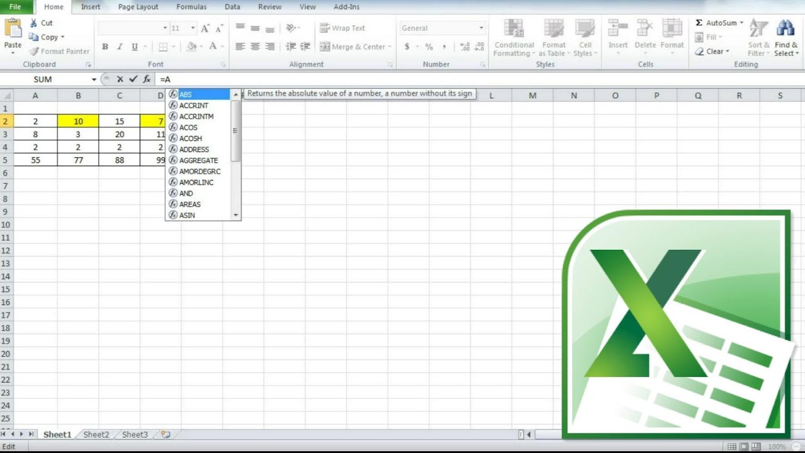Image resolution: width=805 pixels, height=453 pixels.
Task: Click the Copy icon
Action: click(34, 37)
